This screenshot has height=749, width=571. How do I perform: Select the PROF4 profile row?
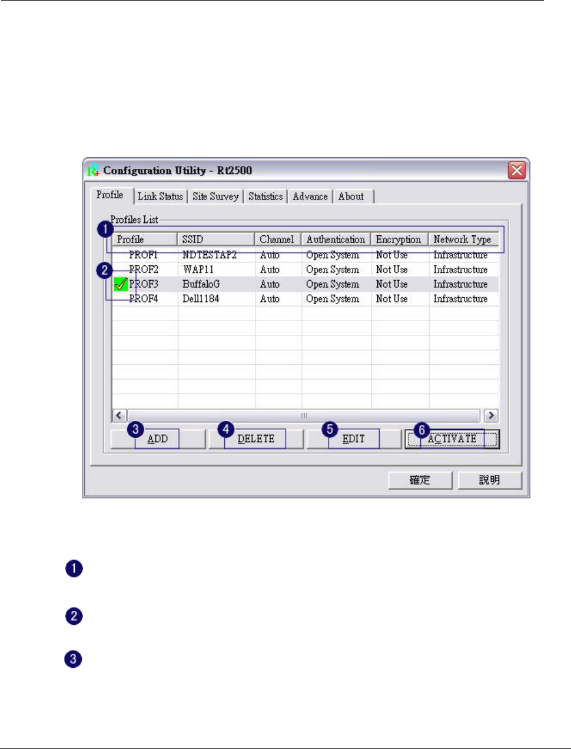(306, 299)
